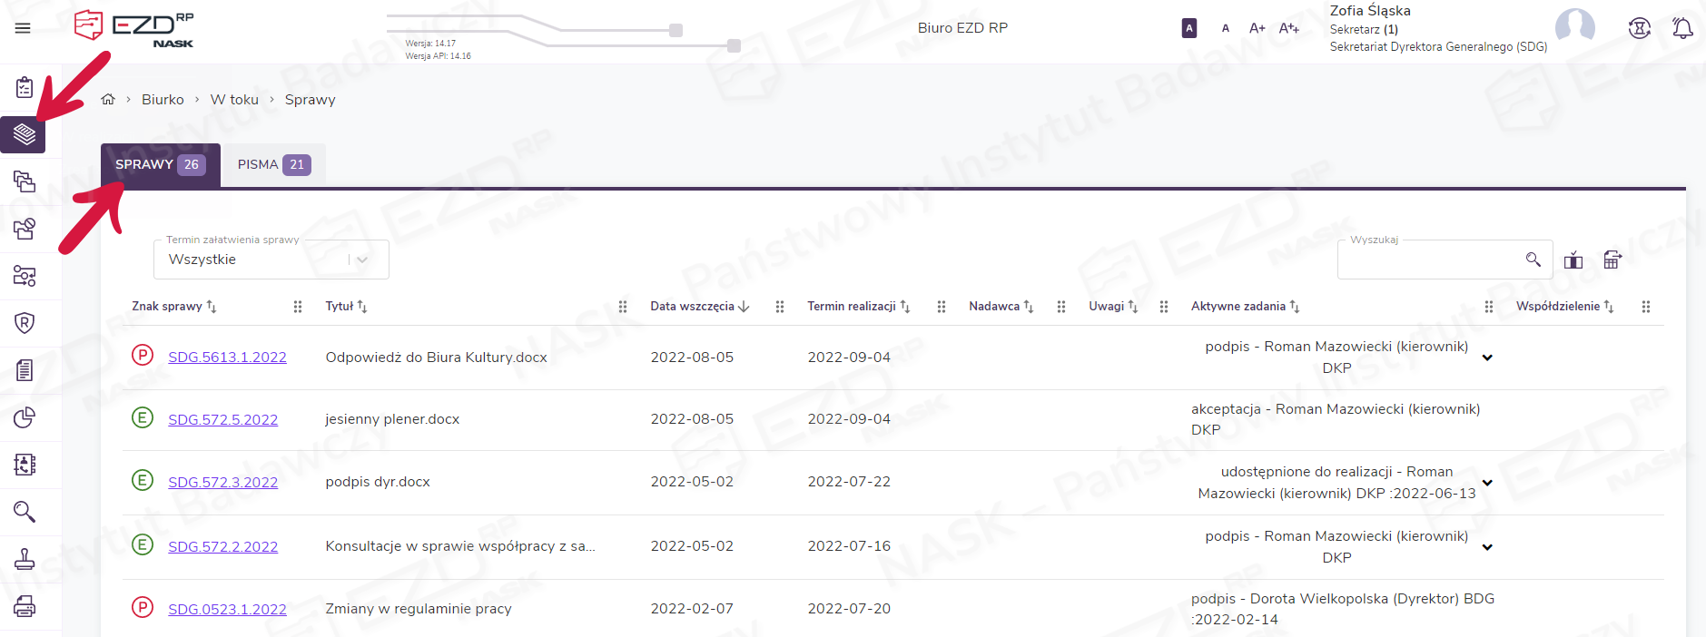This screenshot has width=1706, height=637.
Task: Click the notification bell icon
Action: click(1682, 28)
